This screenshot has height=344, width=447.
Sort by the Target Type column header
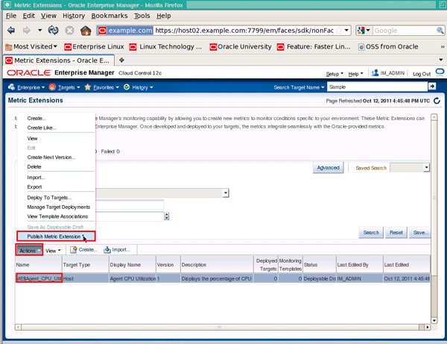pos(85,265)
